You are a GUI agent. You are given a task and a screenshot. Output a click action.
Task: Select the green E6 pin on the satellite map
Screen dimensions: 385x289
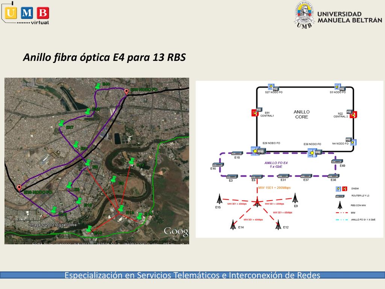point(88,163)
